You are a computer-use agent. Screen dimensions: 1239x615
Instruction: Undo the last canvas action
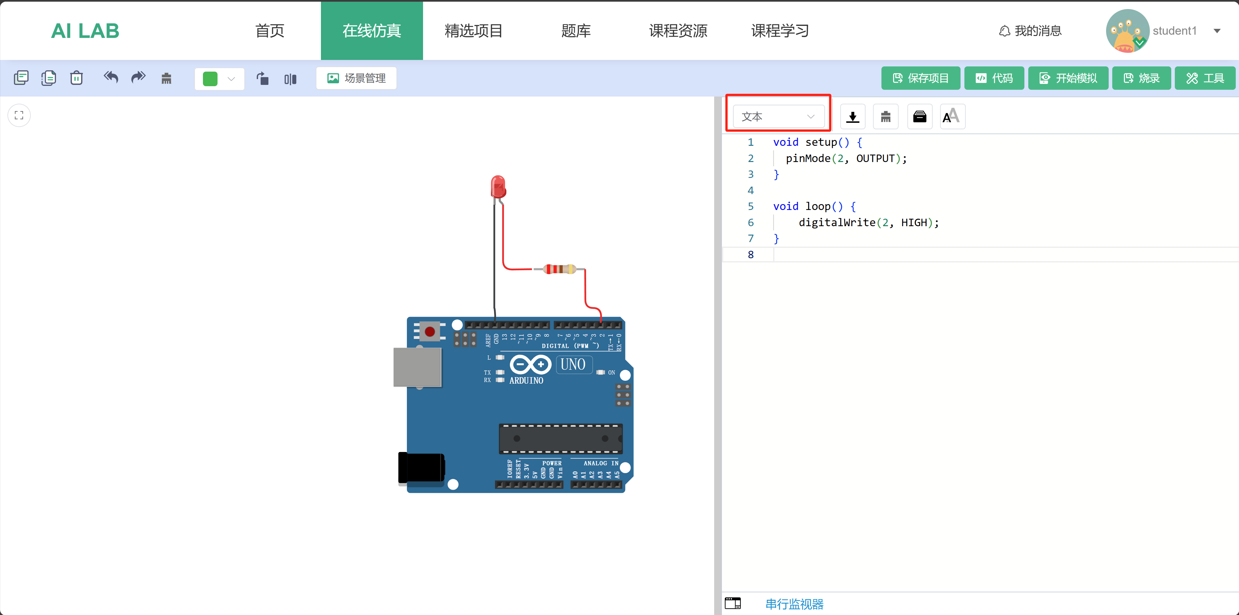coord(111,77)
